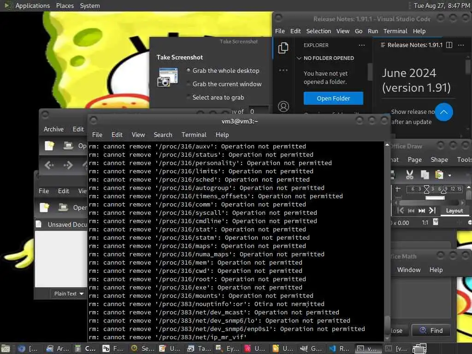The height and width of the screenshot is (354, 472).
Task: Open Plain Text language dropdown in editor
Action: point(69,294)
